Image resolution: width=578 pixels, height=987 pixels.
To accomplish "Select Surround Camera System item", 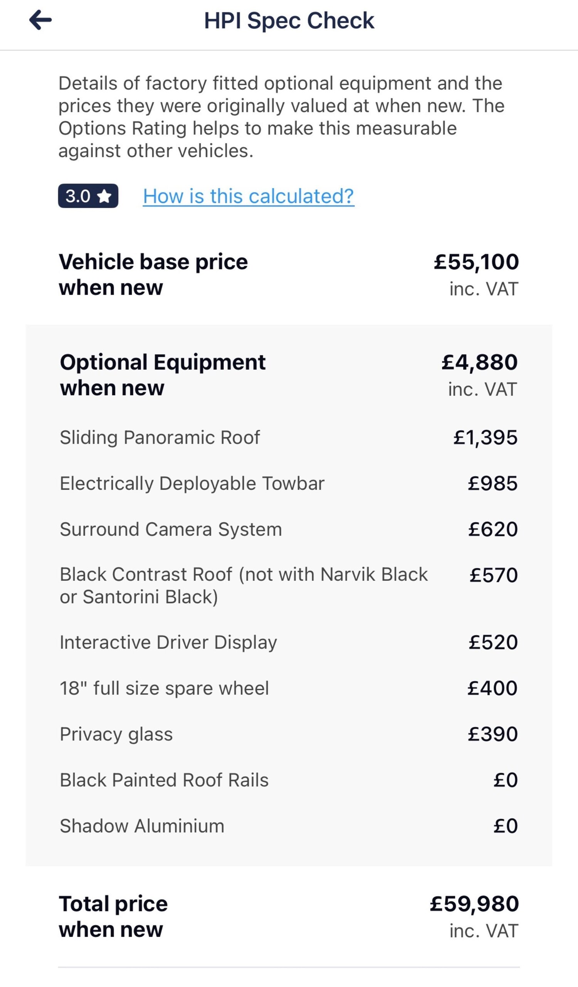I will (x=171, y=529).
